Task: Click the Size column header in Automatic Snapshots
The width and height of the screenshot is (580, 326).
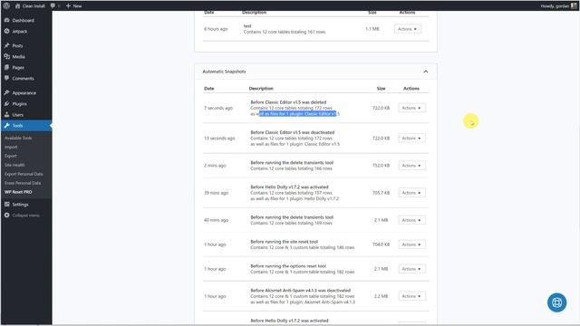Action: [381, 89]
